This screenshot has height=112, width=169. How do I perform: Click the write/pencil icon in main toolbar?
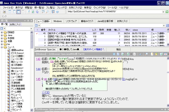pyautogui.click(x=29, y=12)
